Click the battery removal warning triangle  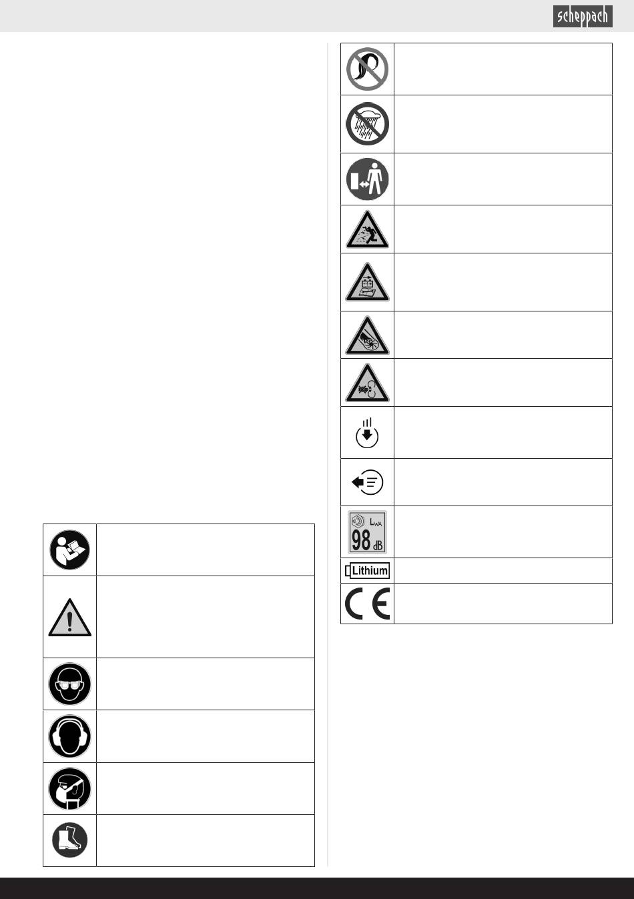(x=368, y=282)
